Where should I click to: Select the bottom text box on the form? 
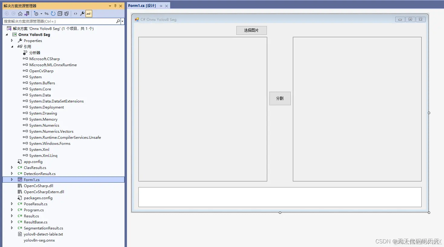point(280,197)
